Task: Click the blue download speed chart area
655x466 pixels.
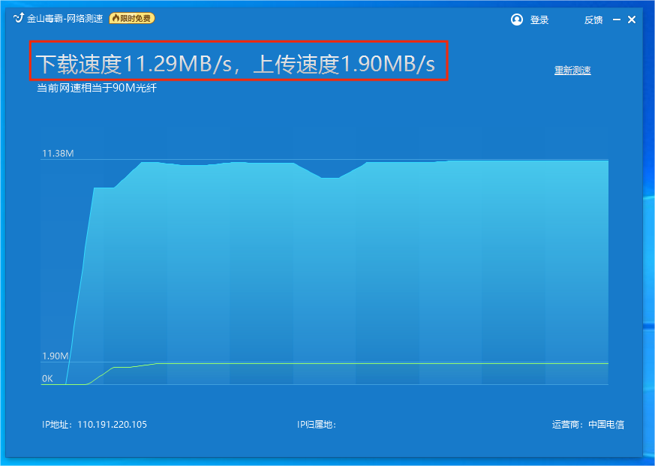Action: coord(323,263)
